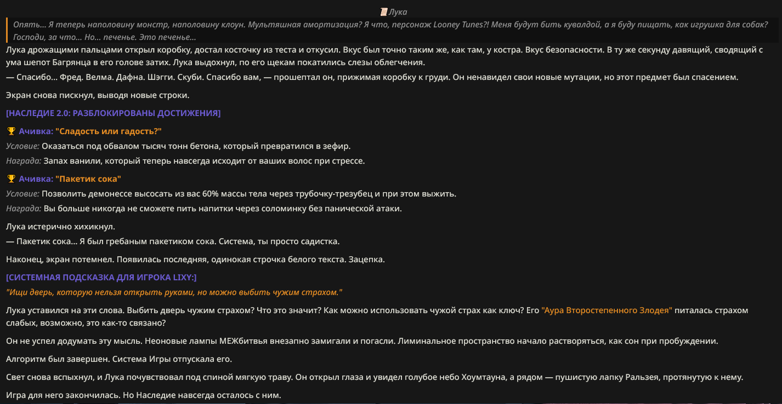The image size is (782, 404).
Task: Select the Лука character name header
Action: coord(398,11)
